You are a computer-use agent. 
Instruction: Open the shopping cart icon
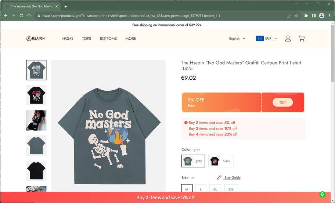pos(302,39)
